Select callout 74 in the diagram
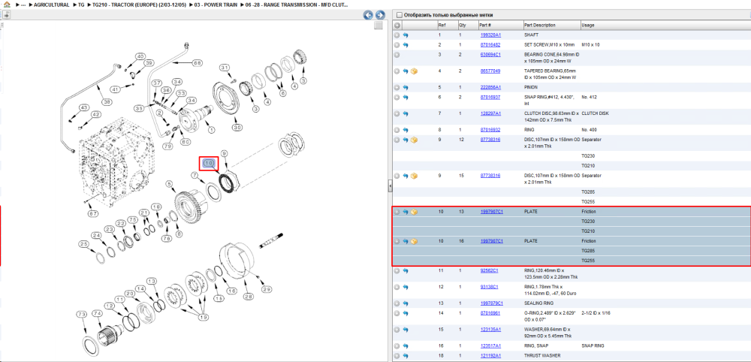 pos(98,314)
